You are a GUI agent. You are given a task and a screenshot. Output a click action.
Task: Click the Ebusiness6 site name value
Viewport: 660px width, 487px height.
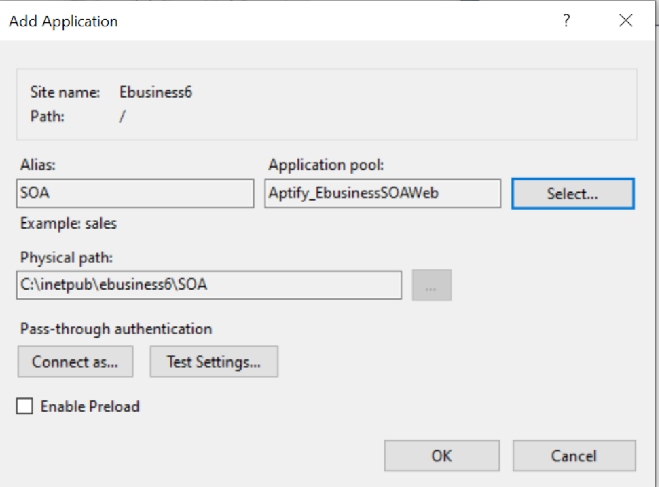click(x=155, y=92)
